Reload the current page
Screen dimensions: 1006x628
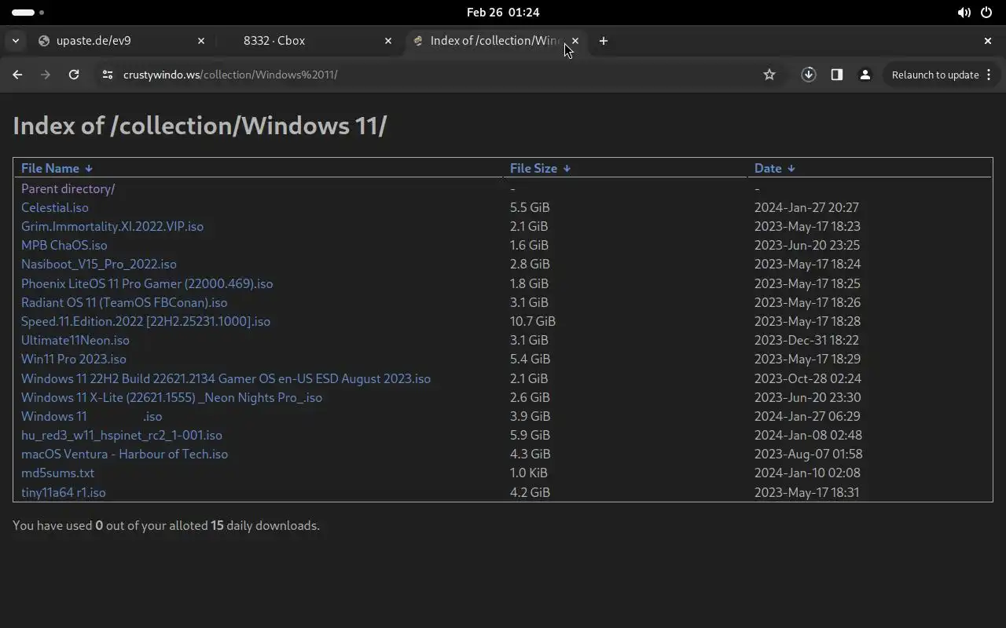click(74, 75)
